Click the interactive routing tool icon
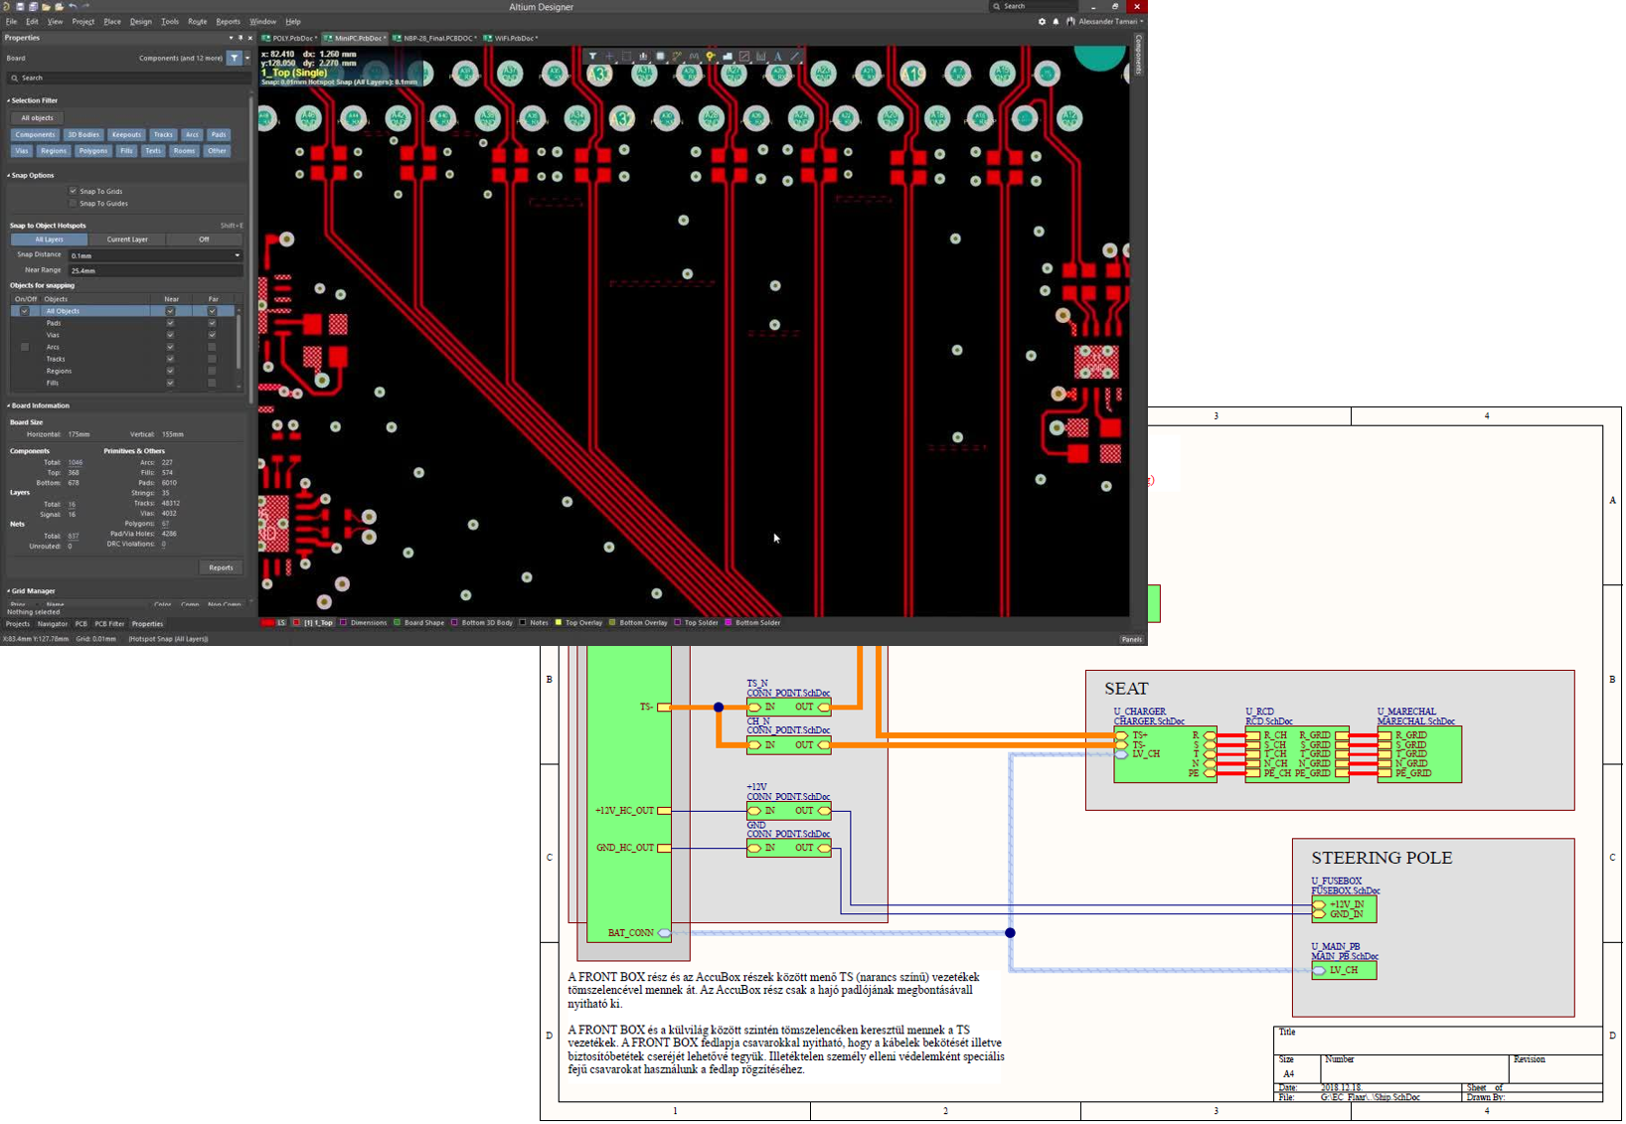 [677, 57]
